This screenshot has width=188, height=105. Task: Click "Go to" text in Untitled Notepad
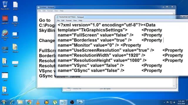tap(45, 20)
